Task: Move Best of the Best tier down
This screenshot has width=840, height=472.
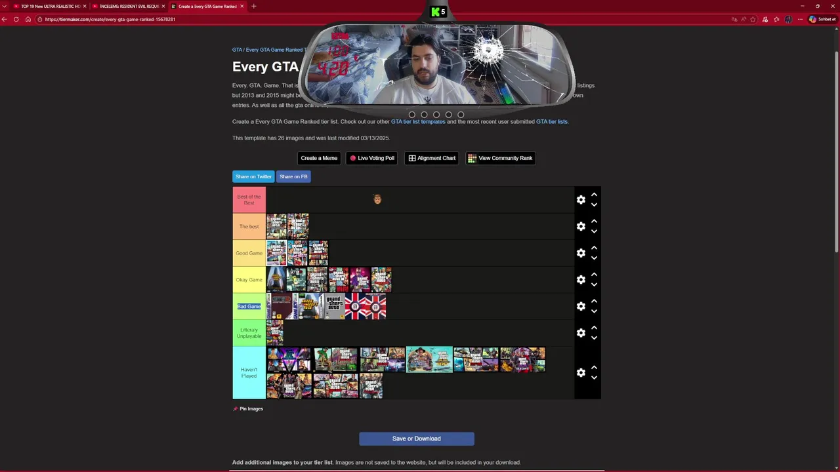Action: [x=594, y=205]
